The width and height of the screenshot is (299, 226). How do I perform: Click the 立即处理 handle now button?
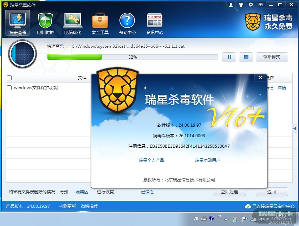(229, 192)
